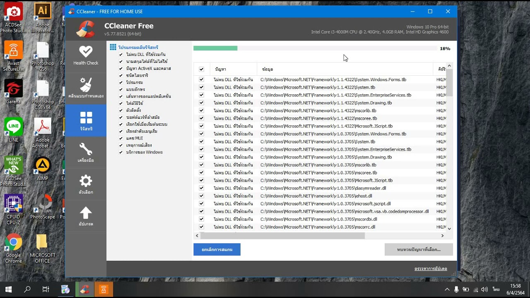Open Adobe Acrobat desktop shortcut
Screen dimensions: 530x298
coord(42,133)
